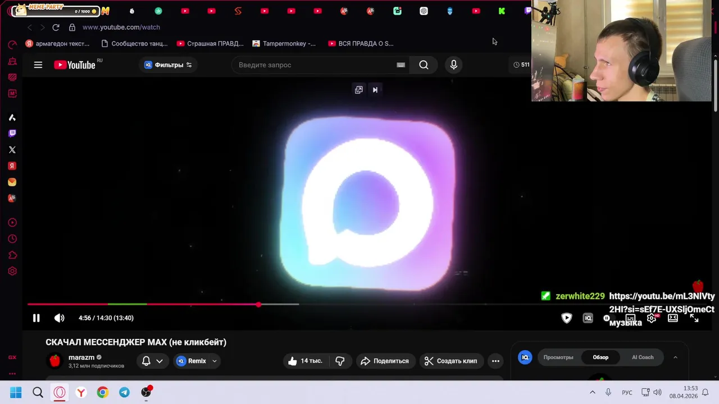The width and height of the screenshot is (719, 404).
Task: Pop out the video with the top player icon
Action: (359, 90)
